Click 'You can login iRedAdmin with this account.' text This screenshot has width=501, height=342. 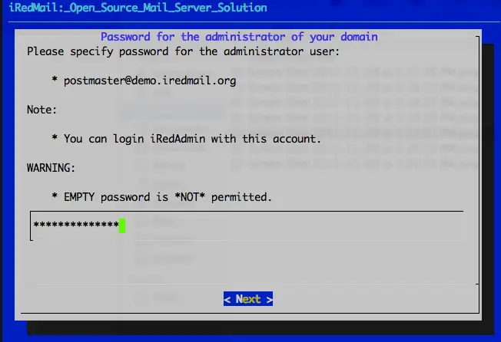click(192, 139)
